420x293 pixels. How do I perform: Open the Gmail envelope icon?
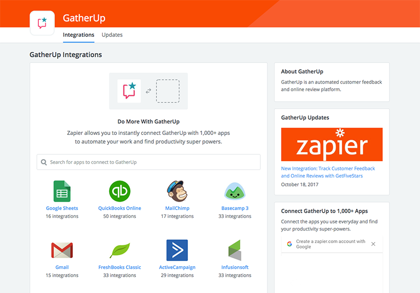[62, 250]
